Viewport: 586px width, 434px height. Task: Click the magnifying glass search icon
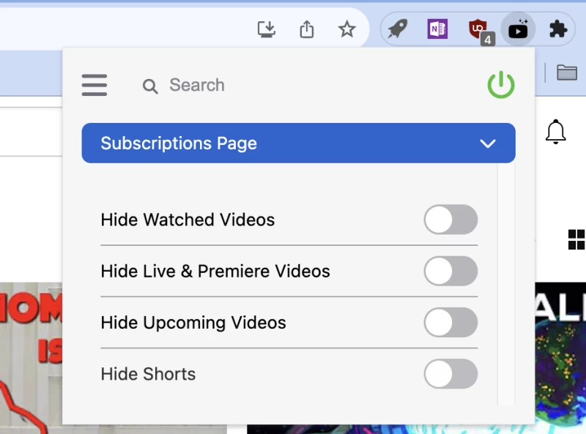(150, 86)
